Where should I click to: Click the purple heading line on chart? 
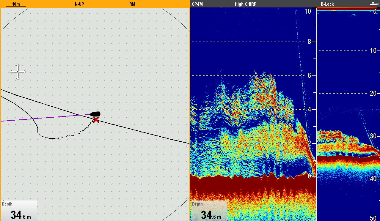click(45, 118)
